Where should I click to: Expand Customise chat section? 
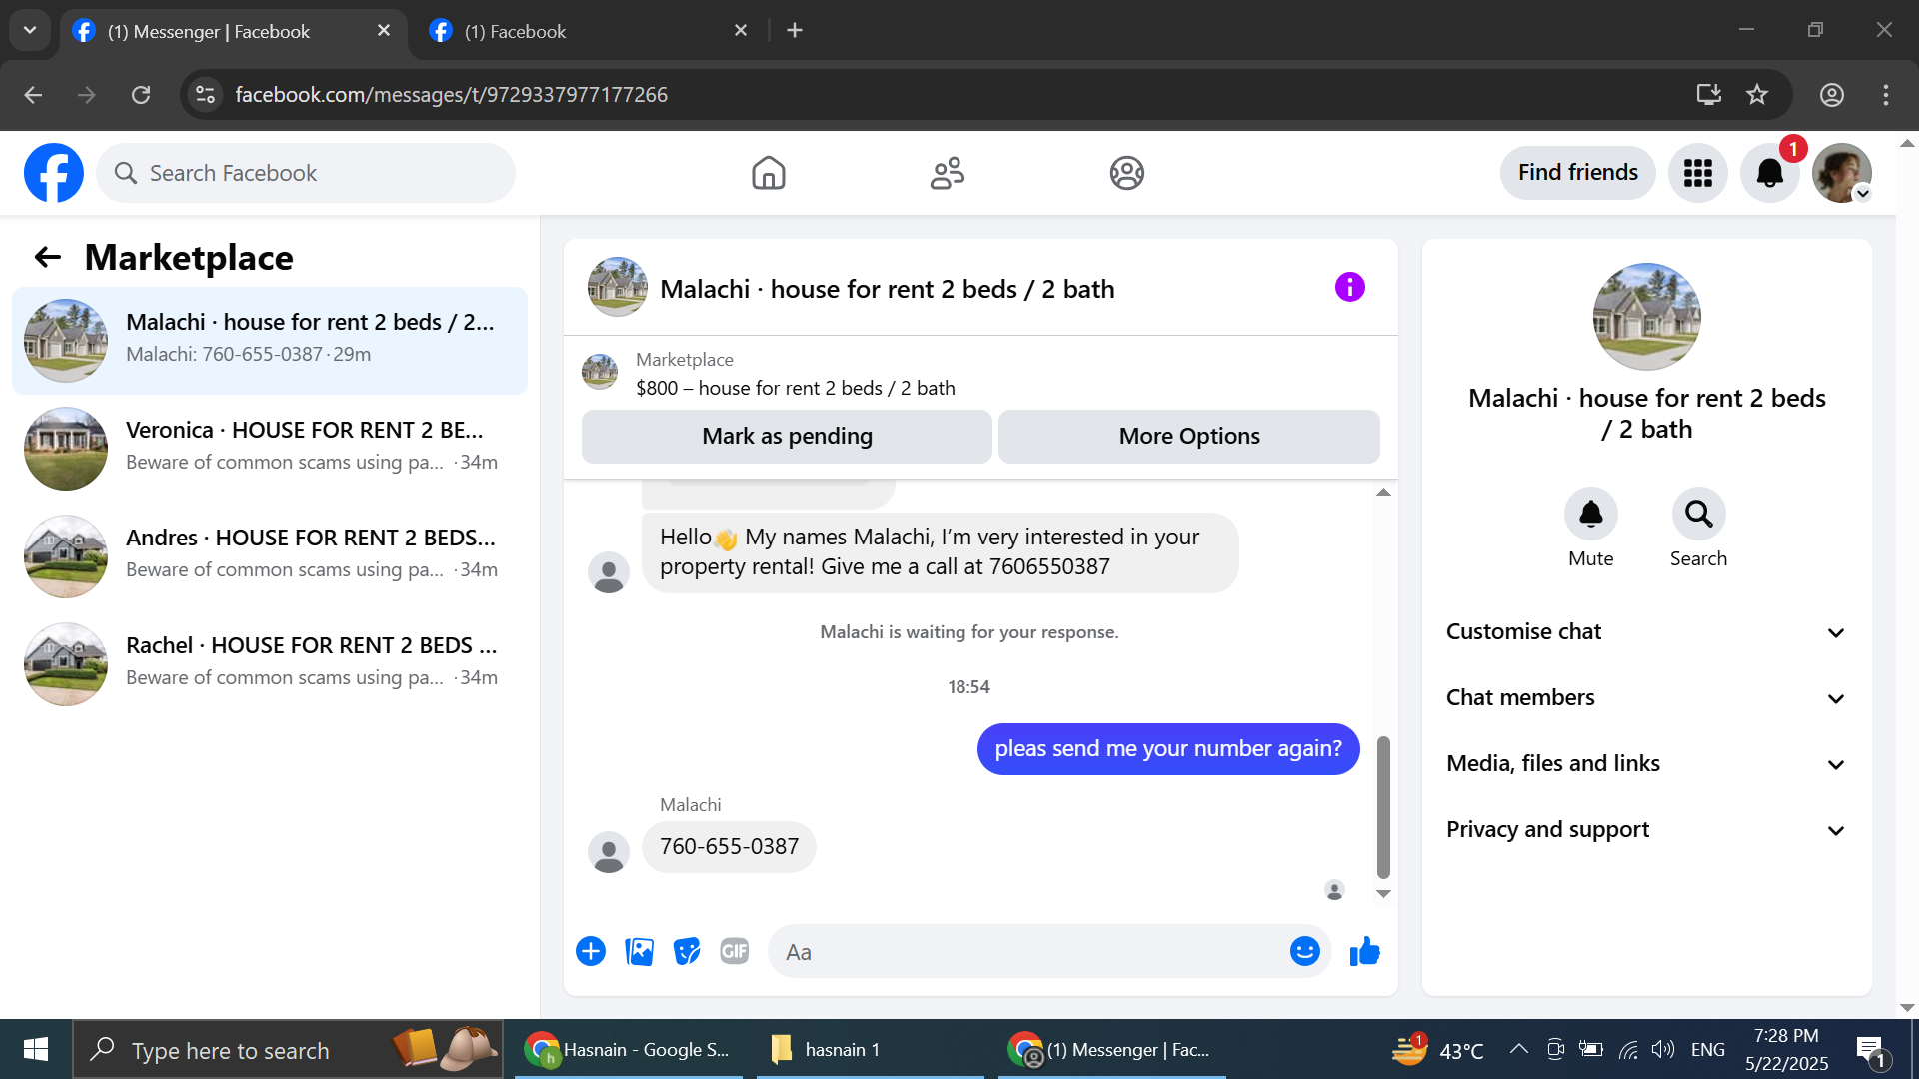click(x=1646, y=631)
